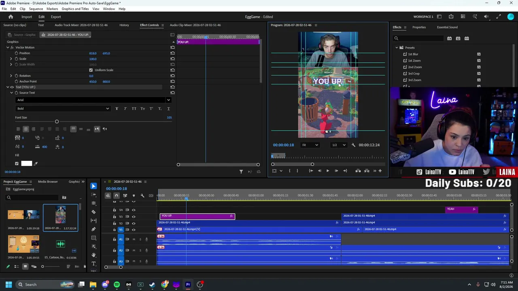Click the Project panel thumbnail zoom slider
Image resolution: width=518 pixels, height=291 pixels.
pyautogui.click(x=42, y=266)
